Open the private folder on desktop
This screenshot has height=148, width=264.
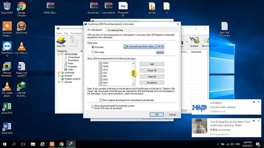tap(152, 8)
